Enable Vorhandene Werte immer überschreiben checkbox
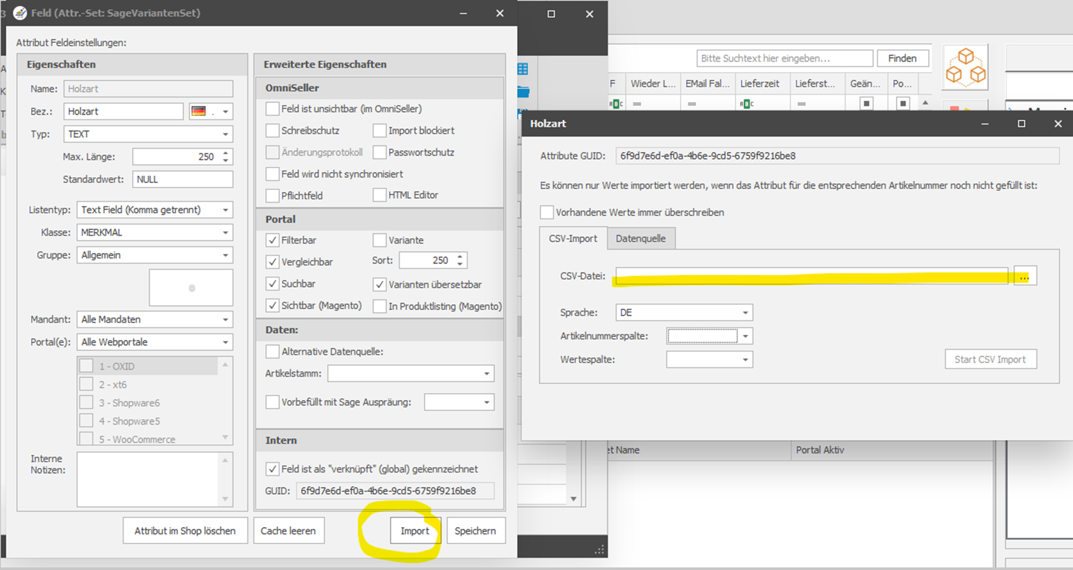1073x570 pixels. 547,212
